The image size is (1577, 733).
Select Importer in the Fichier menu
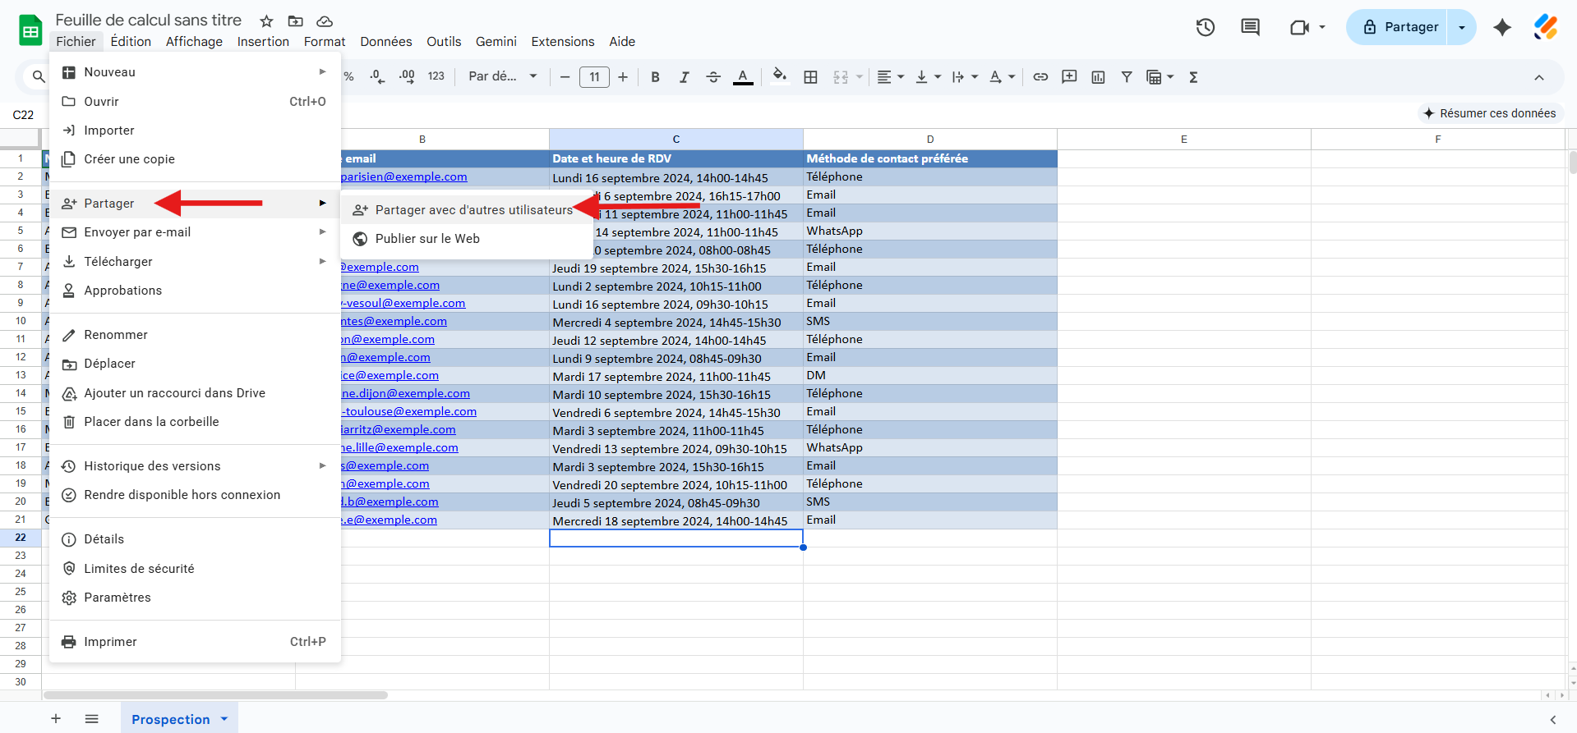195,131
